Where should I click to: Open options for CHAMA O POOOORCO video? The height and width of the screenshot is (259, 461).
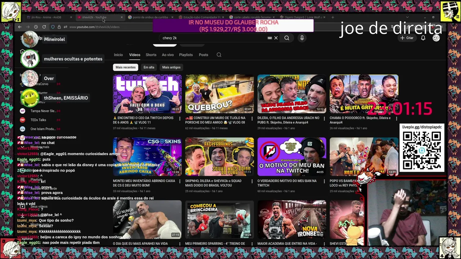pos(397,118)
